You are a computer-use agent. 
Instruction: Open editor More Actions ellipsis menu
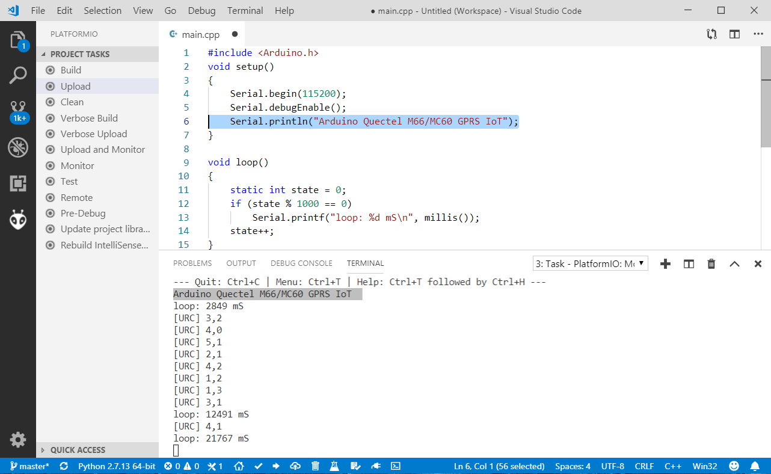tap(758, 34)
